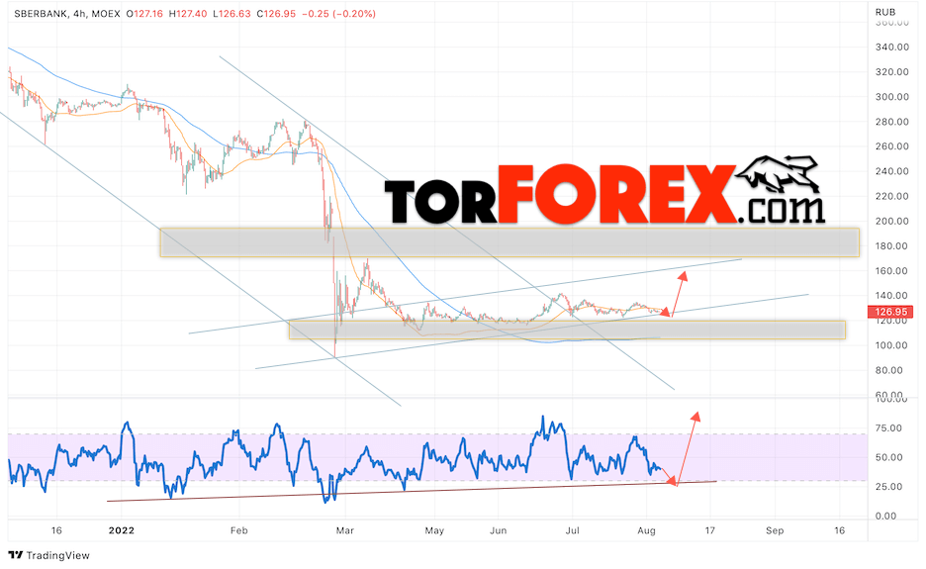The height and width of the screenshot is (569, 926).
Task: Click the May date axis label
Action: pos(434,530)
